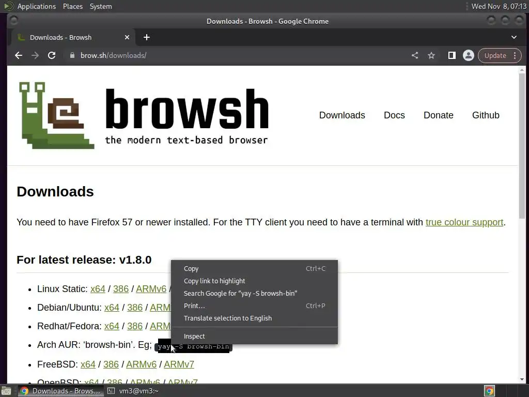Open the Donate nav link
The height and width of the screenshot is (397, 529).
tap(438, 115)
